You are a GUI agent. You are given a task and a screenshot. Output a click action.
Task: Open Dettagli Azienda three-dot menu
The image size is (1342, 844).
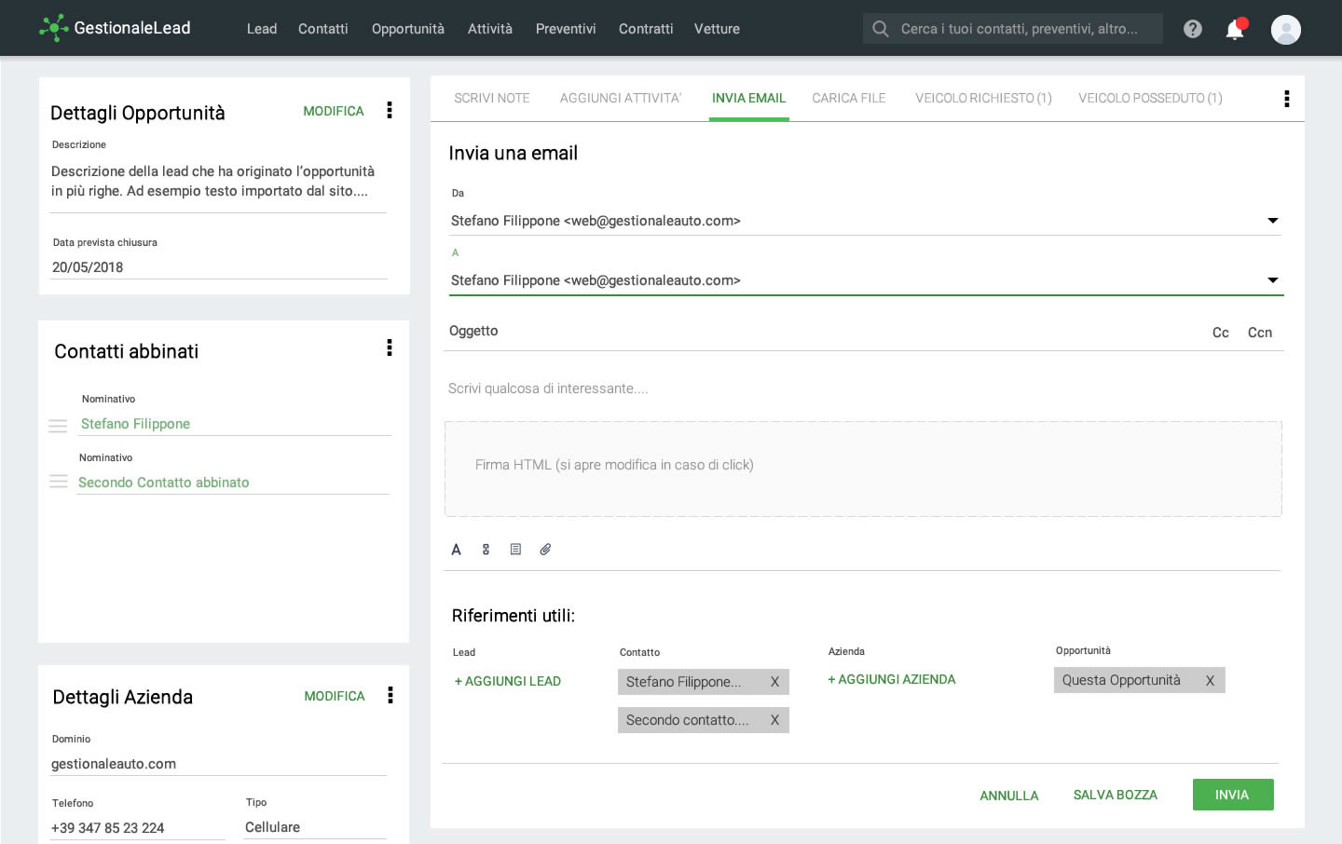390,695
